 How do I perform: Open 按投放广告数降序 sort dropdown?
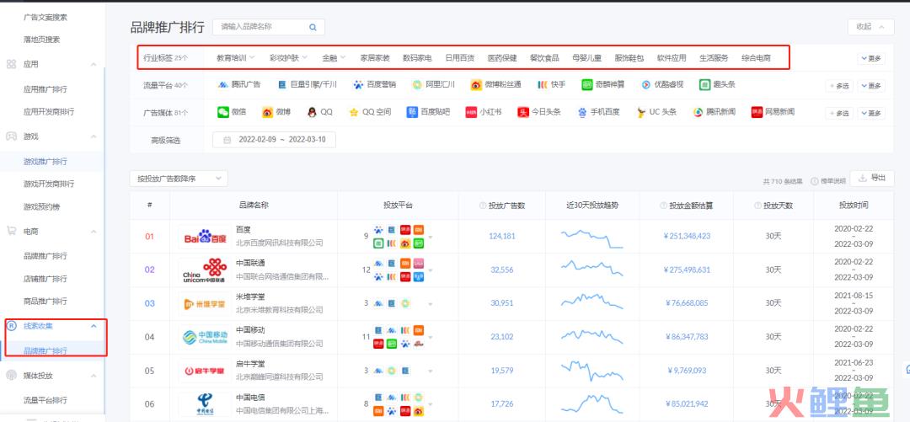pos(179,179)
